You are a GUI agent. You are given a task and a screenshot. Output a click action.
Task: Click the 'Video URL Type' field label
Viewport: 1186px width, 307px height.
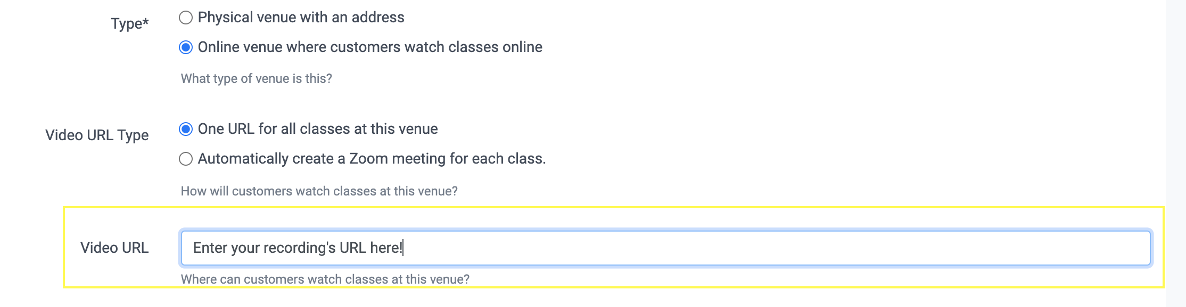[97, 135]
